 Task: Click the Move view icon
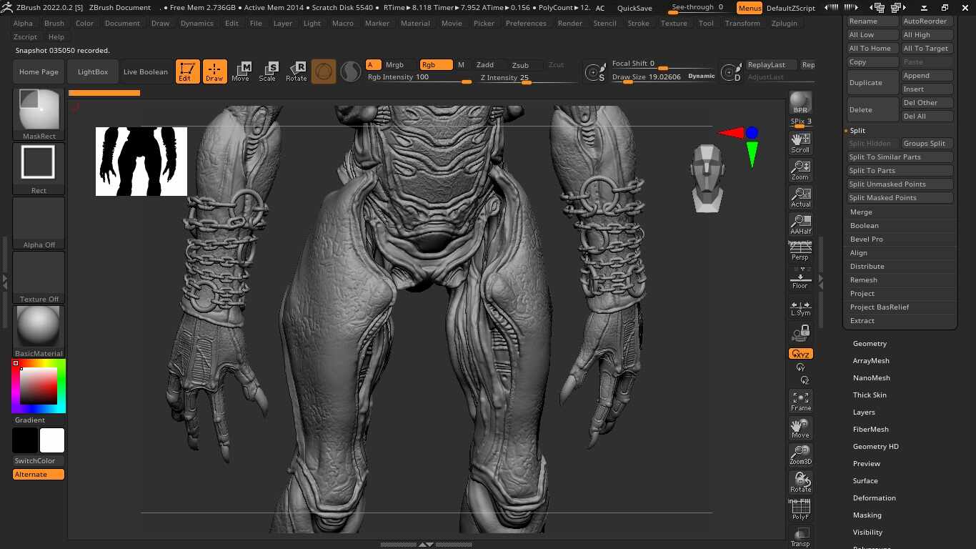tap(800, 428)
